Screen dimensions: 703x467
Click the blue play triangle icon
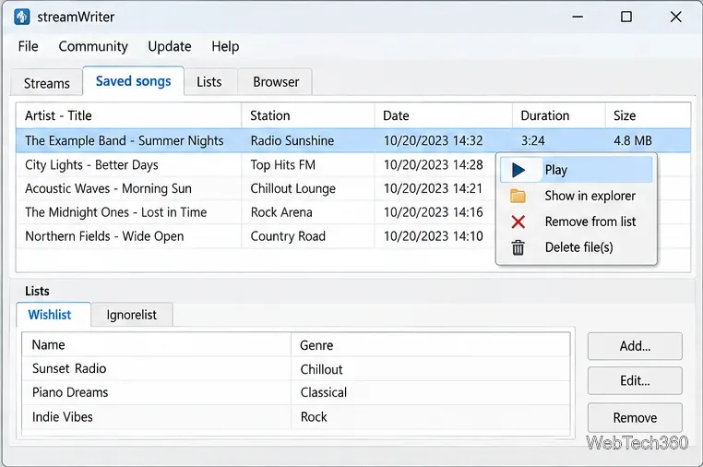pyautogui.click(x=518, y=170)
